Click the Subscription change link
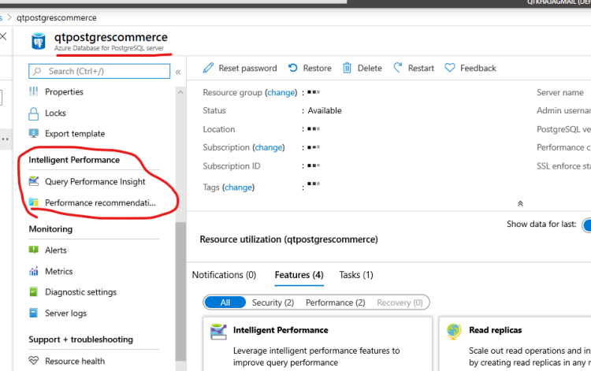591x371 pixels. [x=269, y=147]
